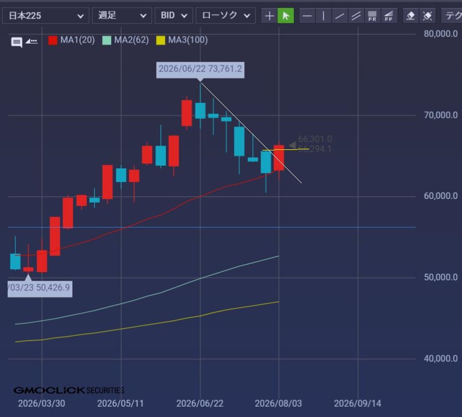Viewport: 462px width, 417px height.
Task: Click the 66,301.0 current price marker
Action: pos(314,139)
